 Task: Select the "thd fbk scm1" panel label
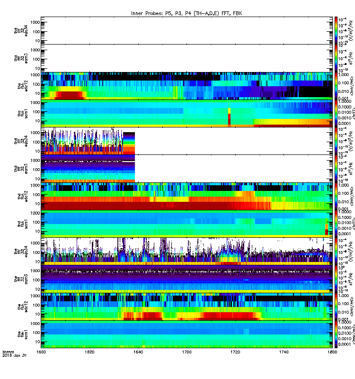(23, 224)
